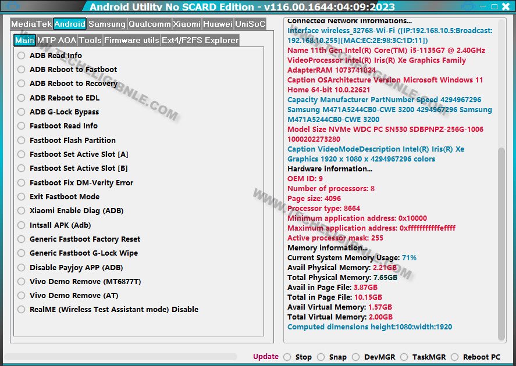
Task: Click 'Page size: 4096' log line
Action: point(314,199)
